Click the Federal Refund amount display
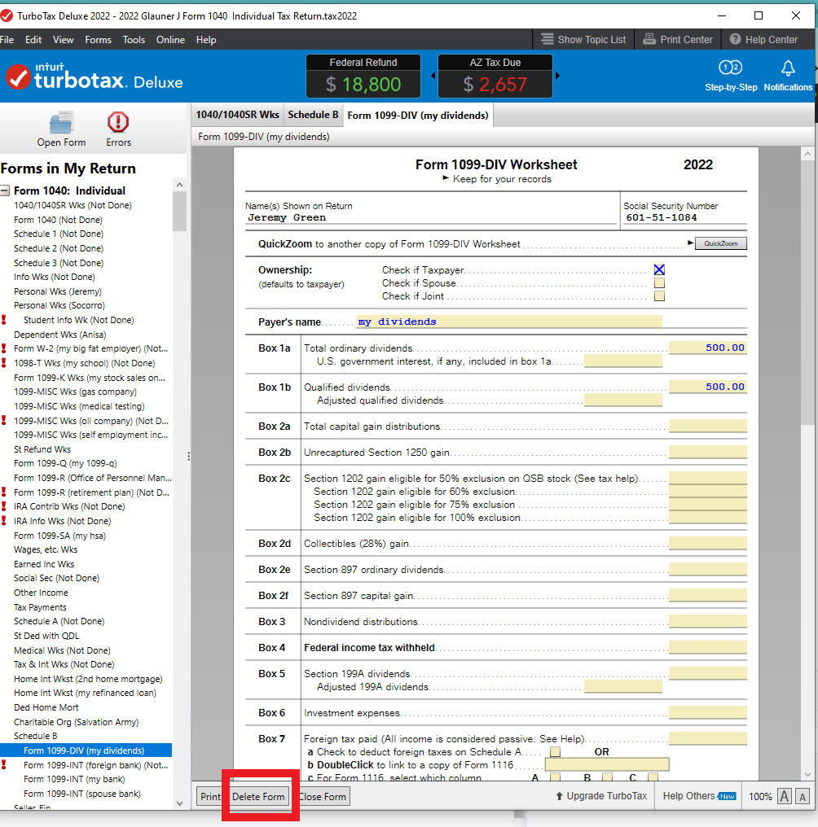The image size is (818, 827). coord(363,76)
